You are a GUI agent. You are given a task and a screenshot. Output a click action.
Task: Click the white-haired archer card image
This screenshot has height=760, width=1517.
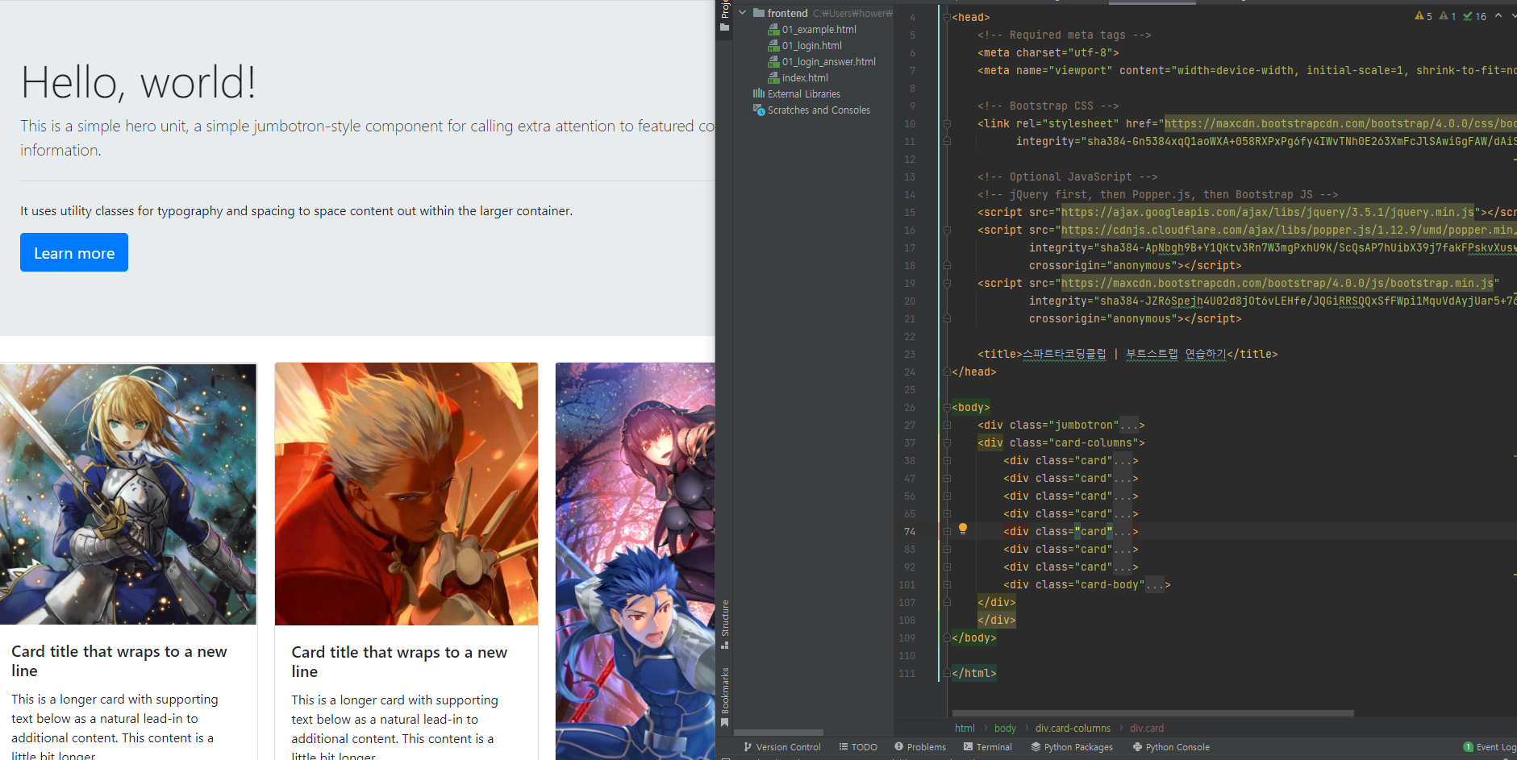pos(406,494)
